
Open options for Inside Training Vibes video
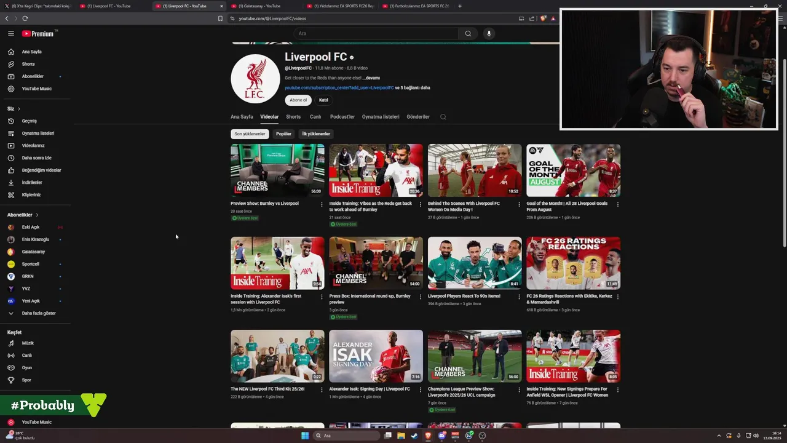[x=421, y=204]
